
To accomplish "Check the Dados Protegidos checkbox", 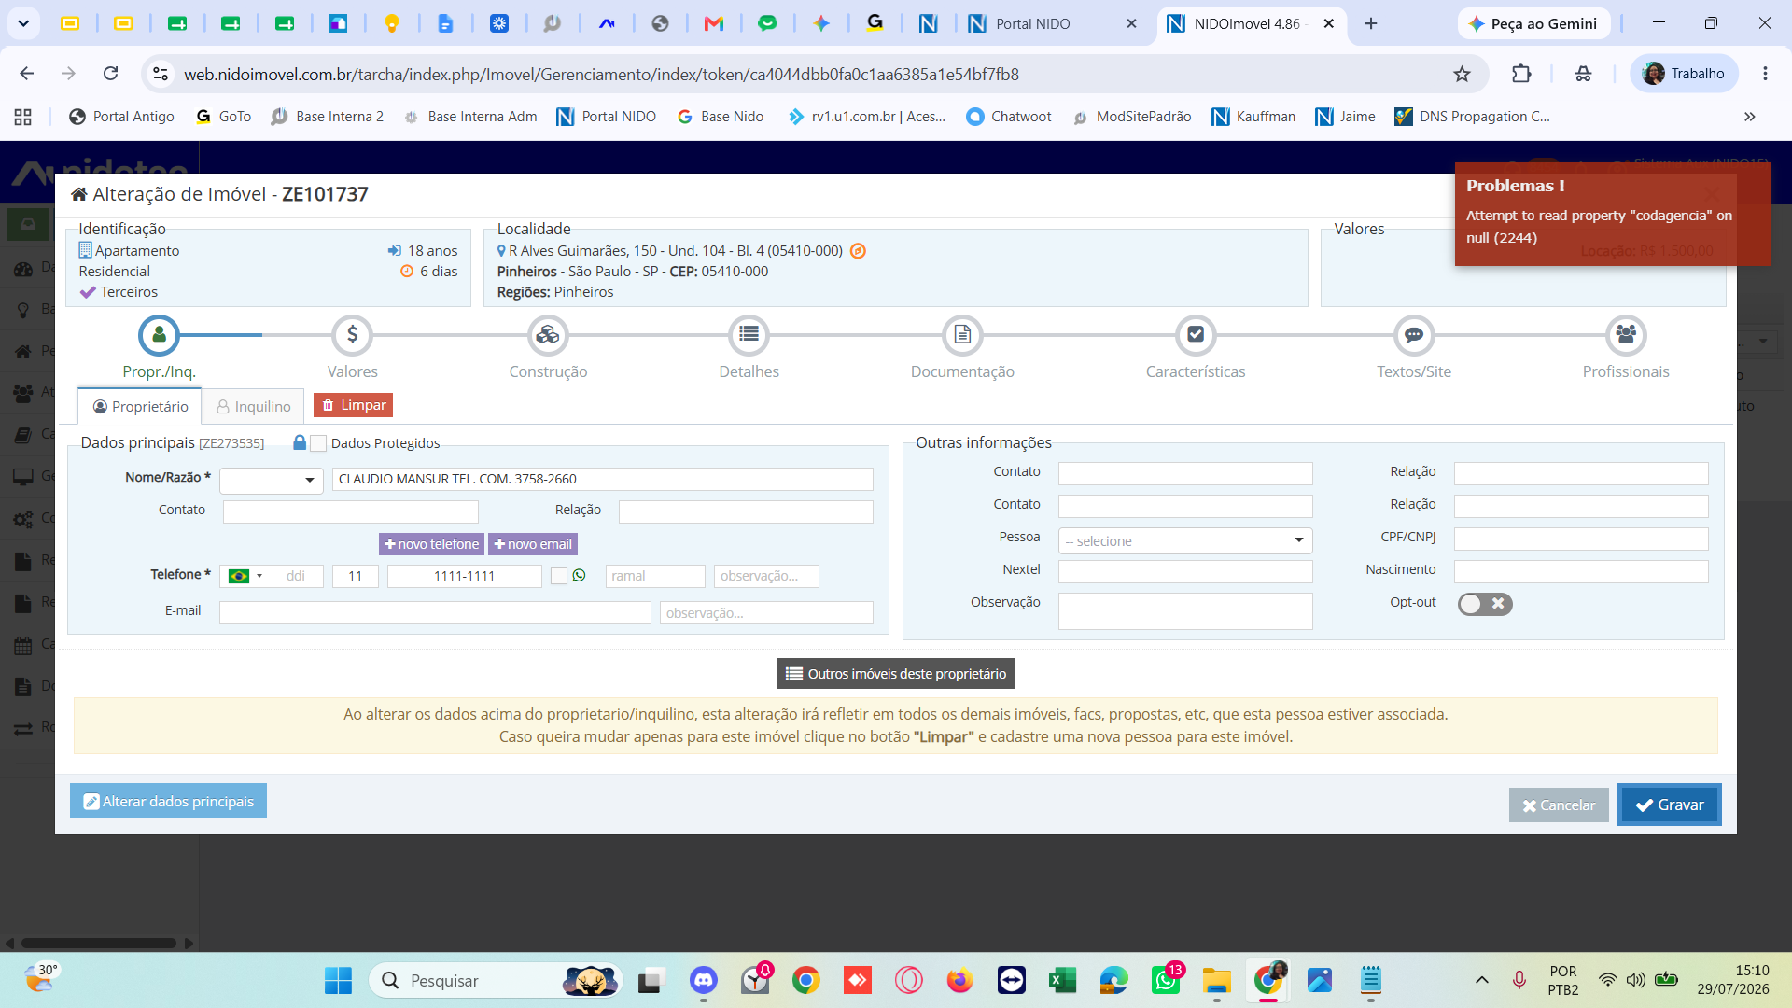I will click(x=318, y=443).
